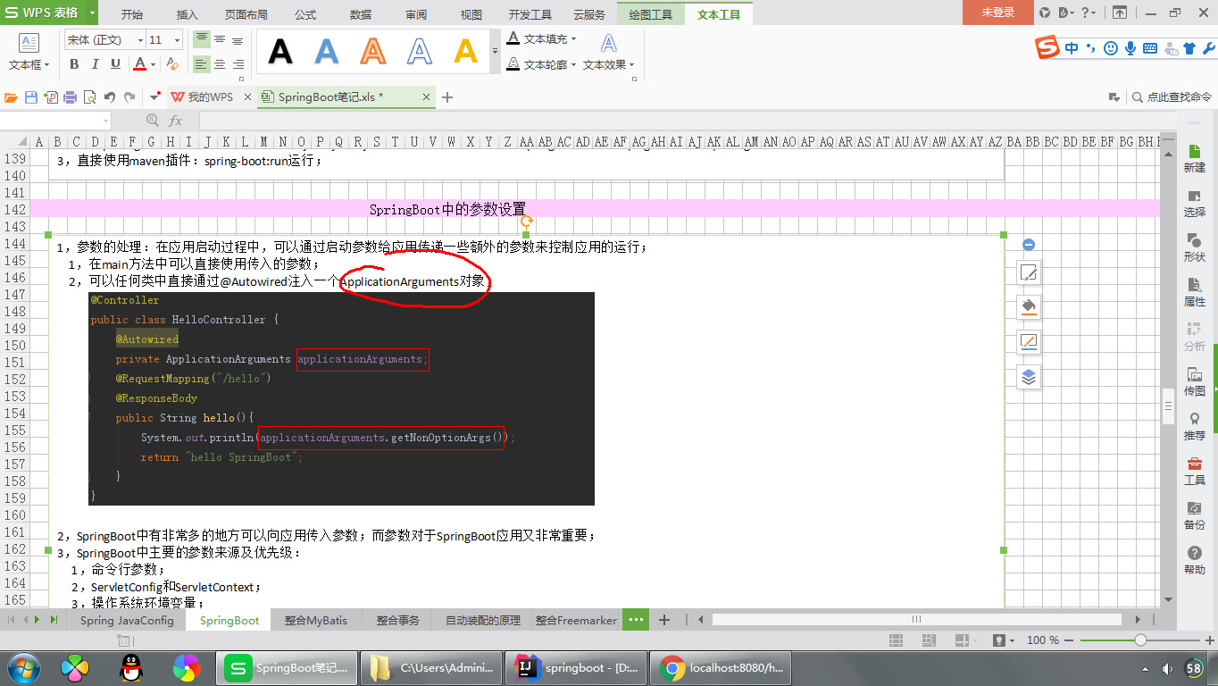The height and width of the screenshot is (686, 1218).
Task: Undo the last action via toolbar icon
Action: [110, 96]
